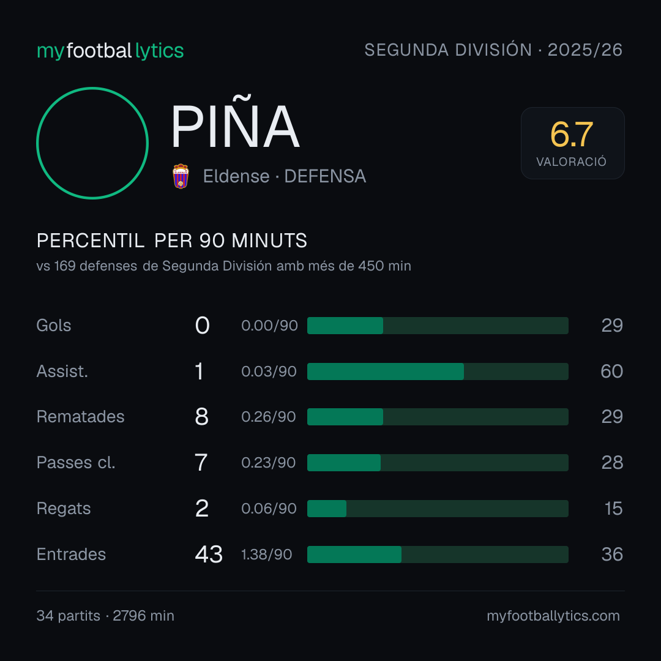
Task: Click the 1.38/90 Entrades rate
Action: pos(266,555)
